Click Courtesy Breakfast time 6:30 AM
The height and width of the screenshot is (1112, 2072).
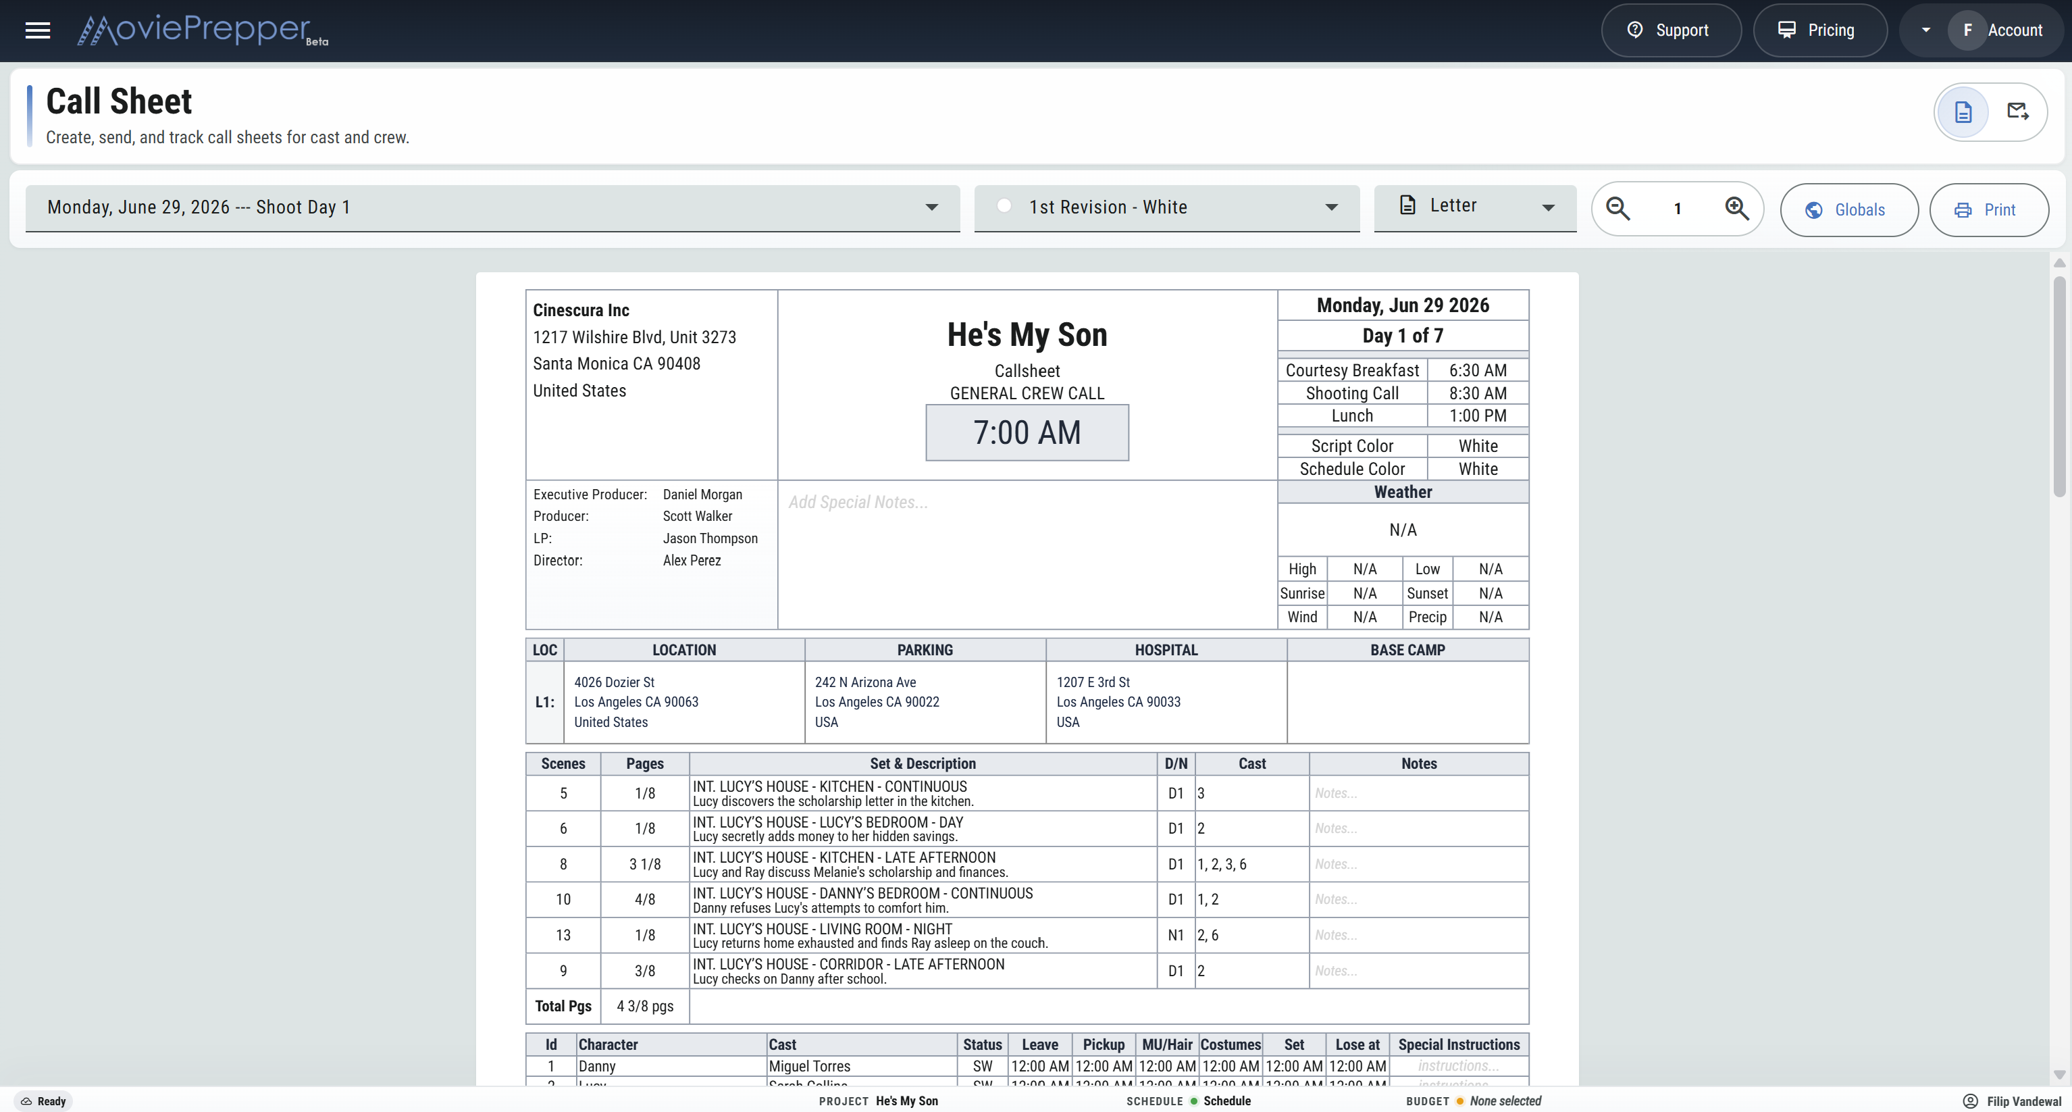tap(1478, 370)
